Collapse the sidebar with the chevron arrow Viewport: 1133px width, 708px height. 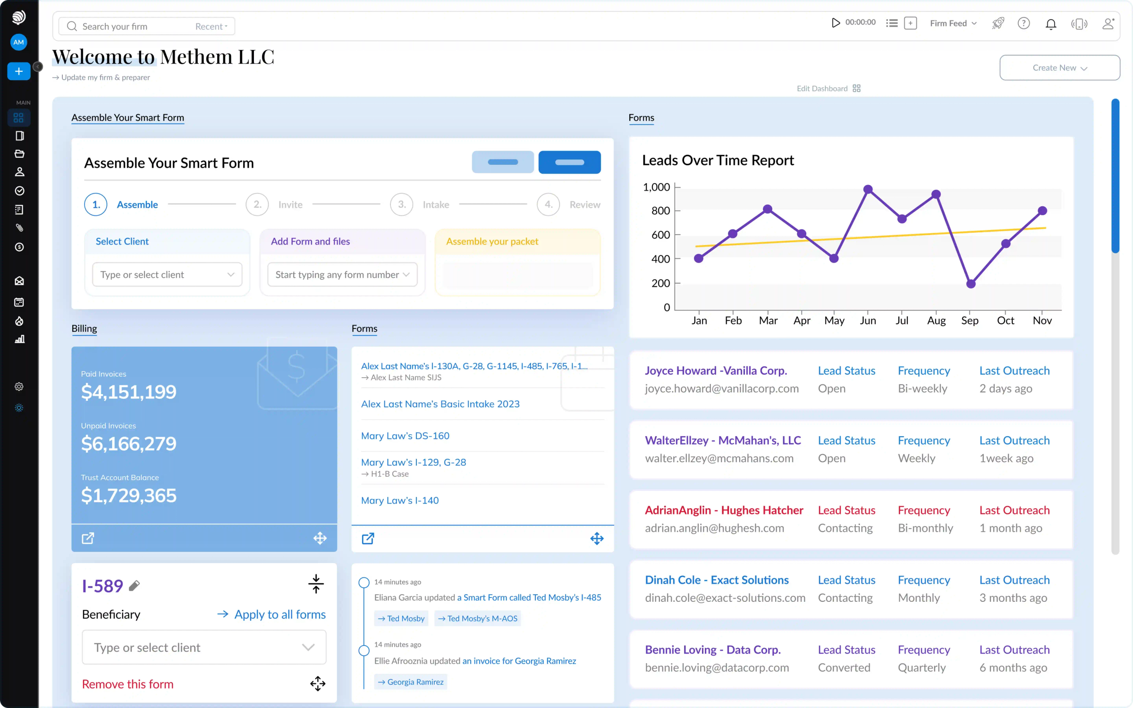38,67
